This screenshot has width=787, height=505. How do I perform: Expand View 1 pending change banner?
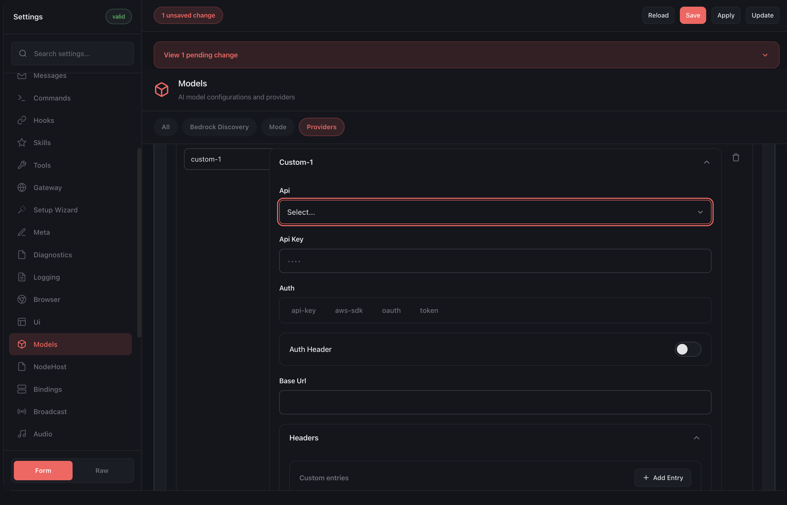click(466, 55)
